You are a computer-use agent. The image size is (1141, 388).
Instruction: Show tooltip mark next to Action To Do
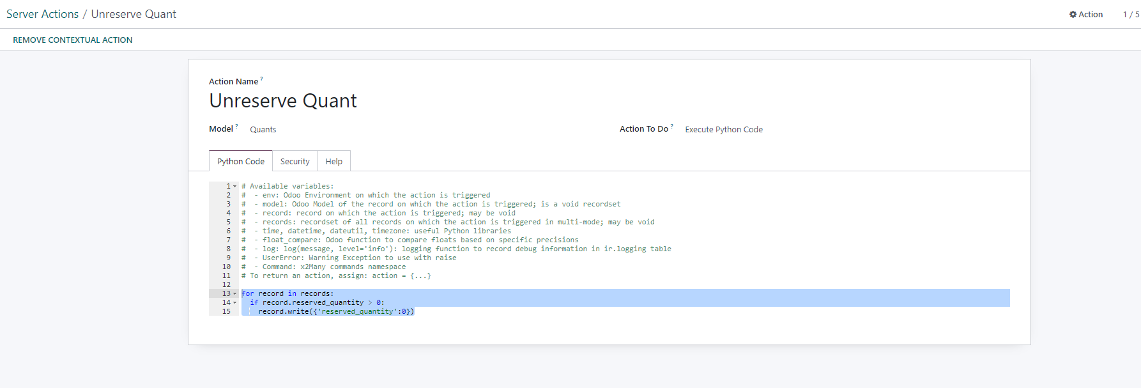tap(672, 127)
